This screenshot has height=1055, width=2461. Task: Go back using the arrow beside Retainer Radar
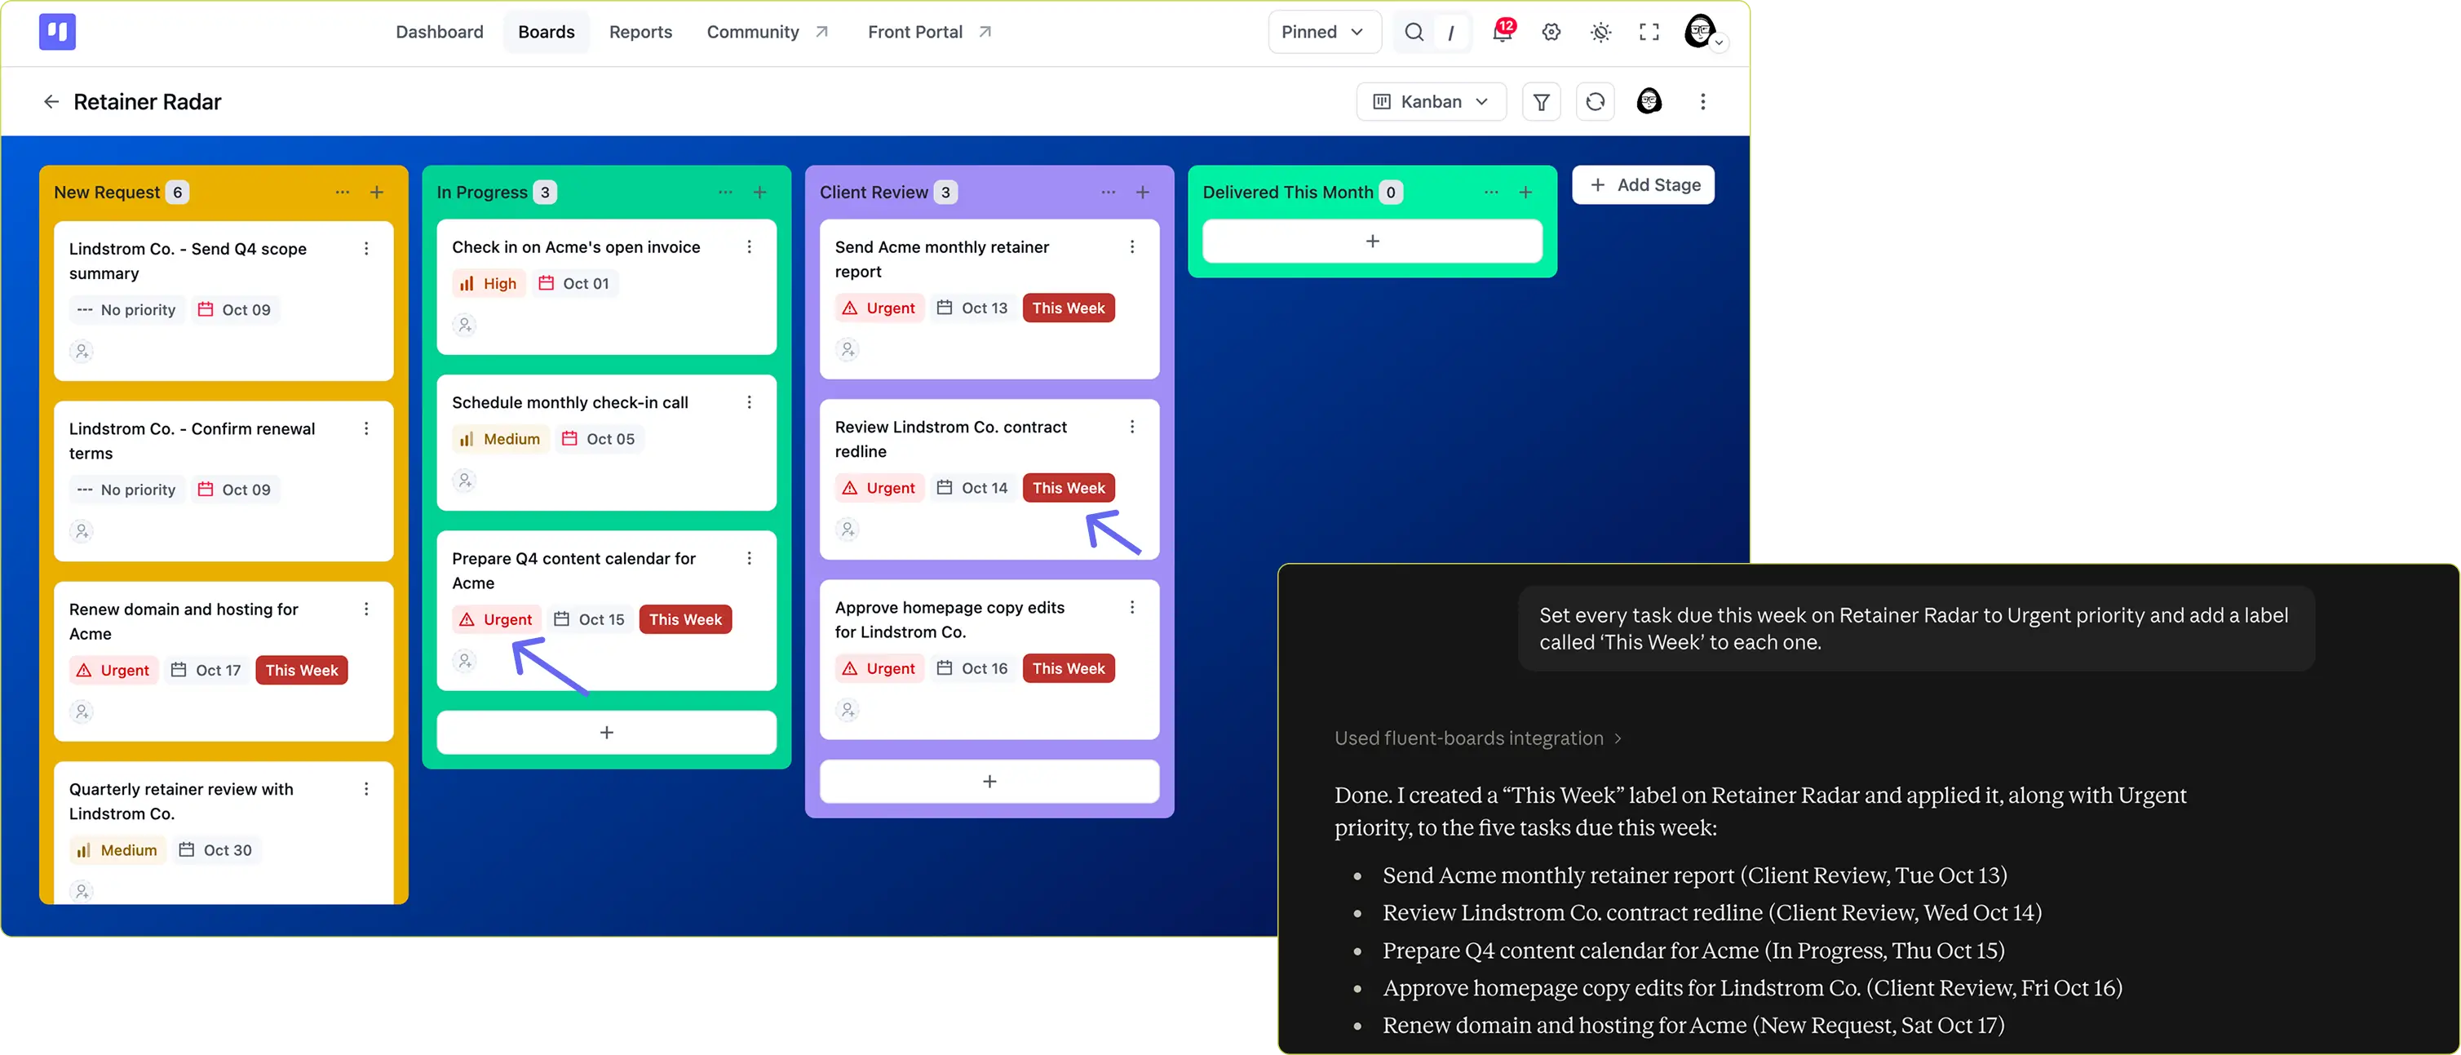click(51, 101)
